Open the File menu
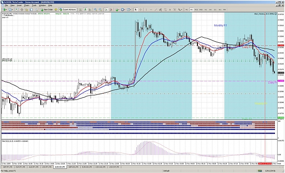Image resolution: width=285 pixels, height=173 pixels. coord(6,5)
